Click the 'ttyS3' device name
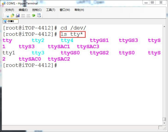Screen dimensions: 168x132 coord(27,47)
